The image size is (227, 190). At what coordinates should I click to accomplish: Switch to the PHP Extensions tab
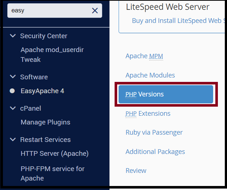[x=148, y=114]
